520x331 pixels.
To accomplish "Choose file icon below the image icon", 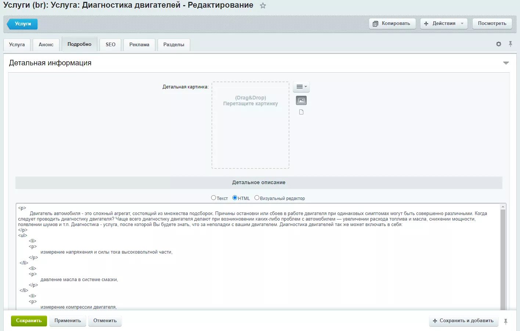I will pos(301,112).
